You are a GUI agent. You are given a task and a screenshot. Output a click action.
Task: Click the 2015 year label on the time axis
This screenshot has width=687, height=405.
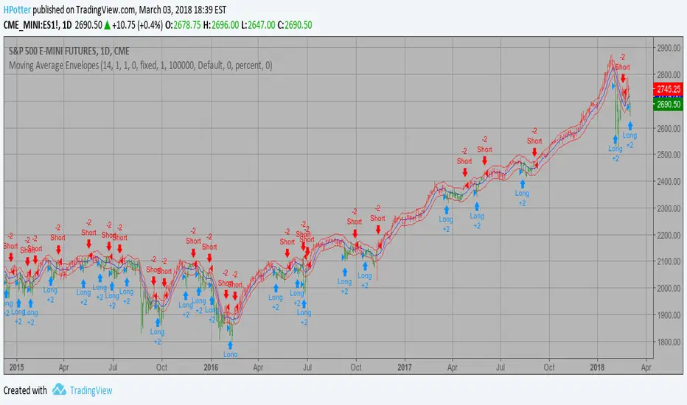[x=17, y=367]
